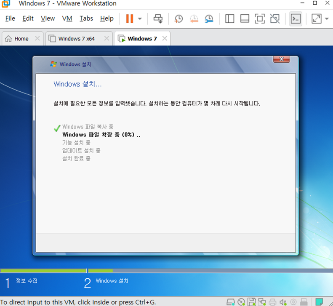
Task: Open the Edit menu
Action: (28, 19)
